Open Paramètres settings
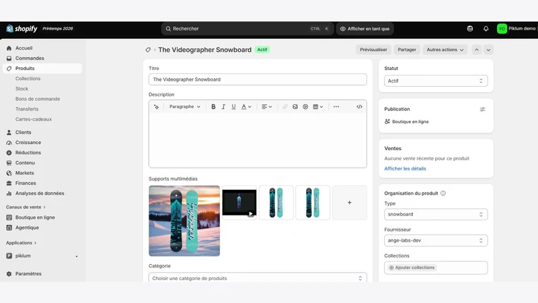 point(28,274)
